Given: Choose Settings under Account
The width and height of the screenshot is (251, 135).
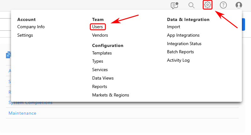Looking at the screenshot, I should pyautogui.click(x=25, y=35).
